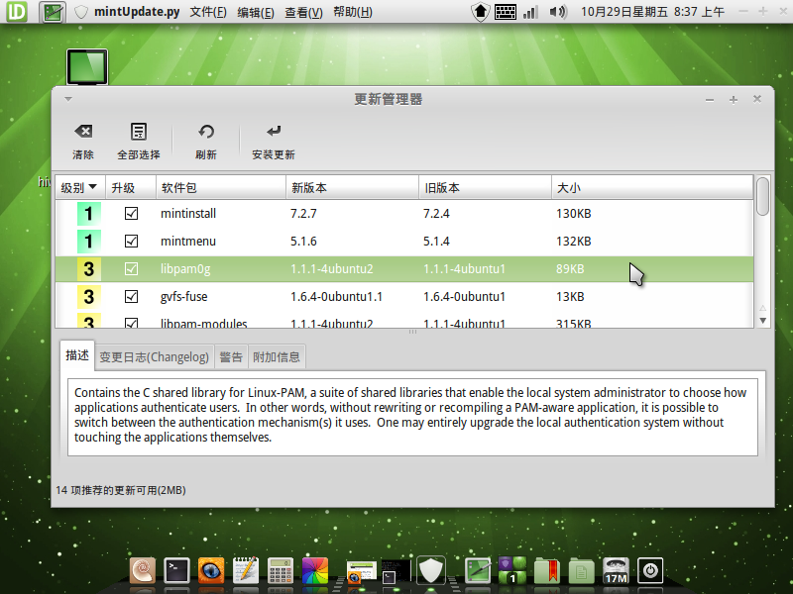Select the gvfs-fuse package name
This screenshot has width=793, height=594.
(x=183, y=296)
